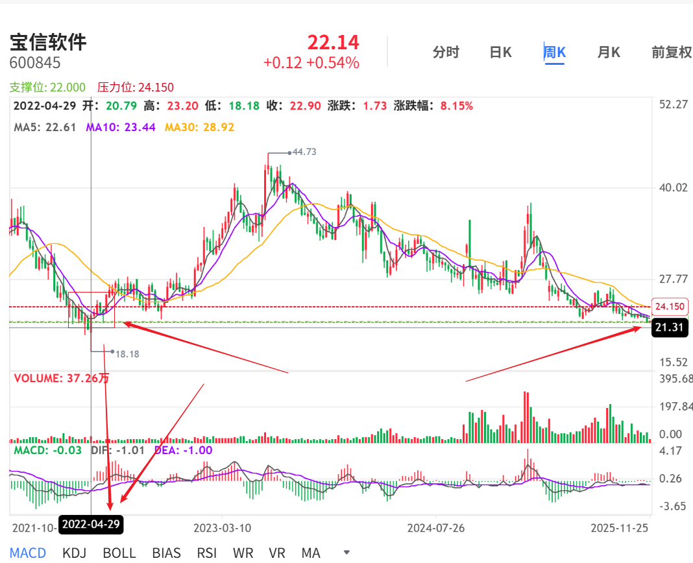This screenshot has width=693, height=563.
Task: Select the 周K weekly chart tab
Action: [x=554, y=52]
